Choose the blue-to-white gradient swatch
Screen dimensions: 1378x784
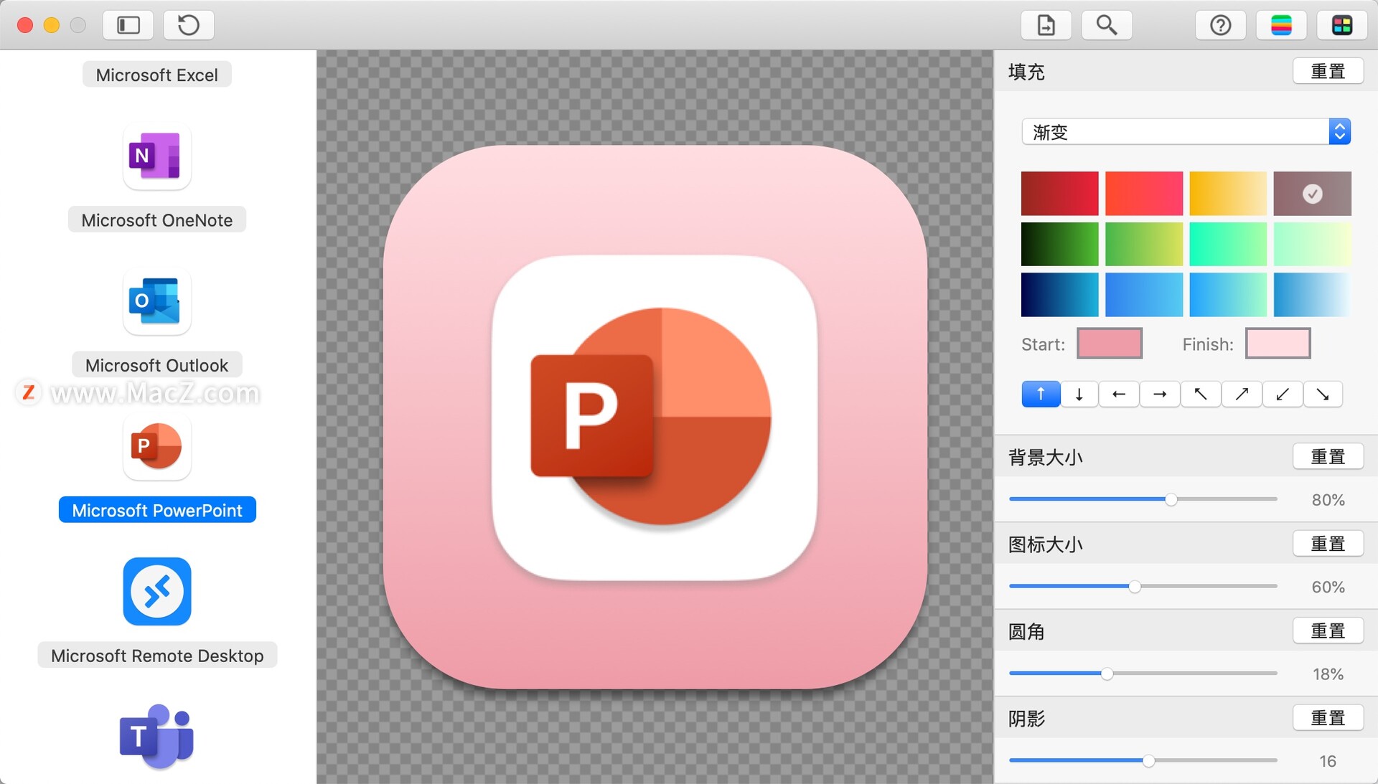tap(1312, 295)
